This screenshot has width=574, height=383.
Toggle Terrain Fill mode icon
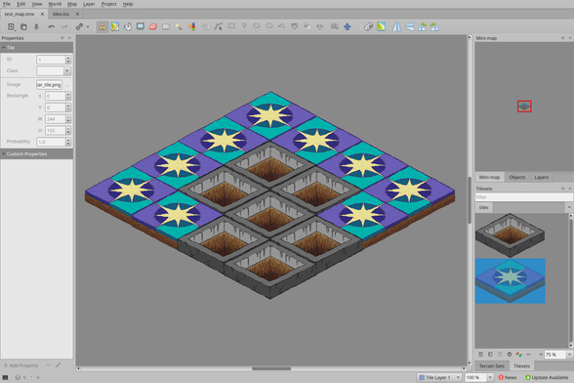pos(381,26)
